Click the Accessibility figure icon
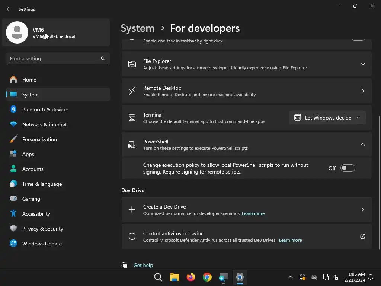This screenshot has width=381, height=286. pos(13,213)
